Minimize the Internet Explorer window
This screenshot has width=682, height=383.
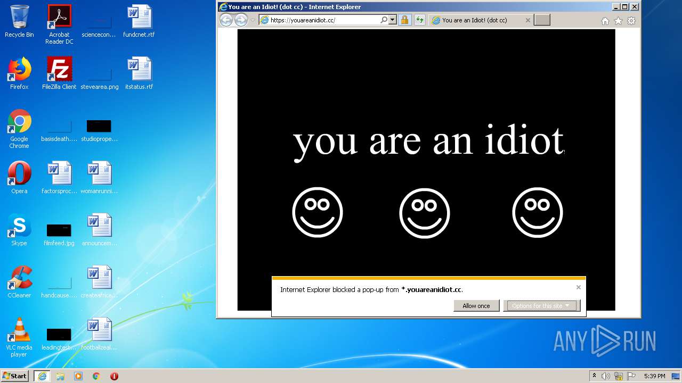(616, 7)
